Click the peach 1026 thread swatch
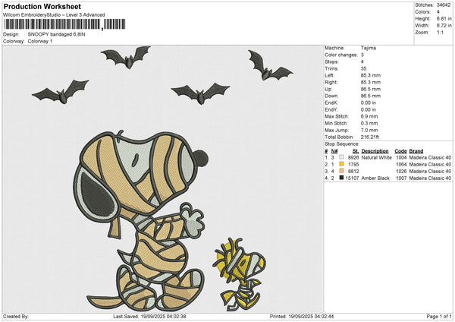Image resolution: width=455 pixels, height=322 pixels. (341, 171)
